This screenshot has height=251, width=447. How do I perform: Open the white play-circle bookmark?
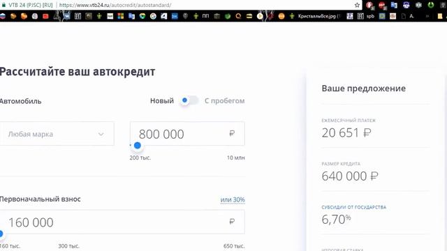pos(260,16)
